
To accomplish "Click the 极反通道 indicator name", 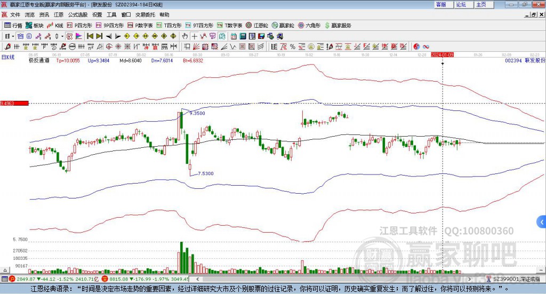I will tap(39, 61).
